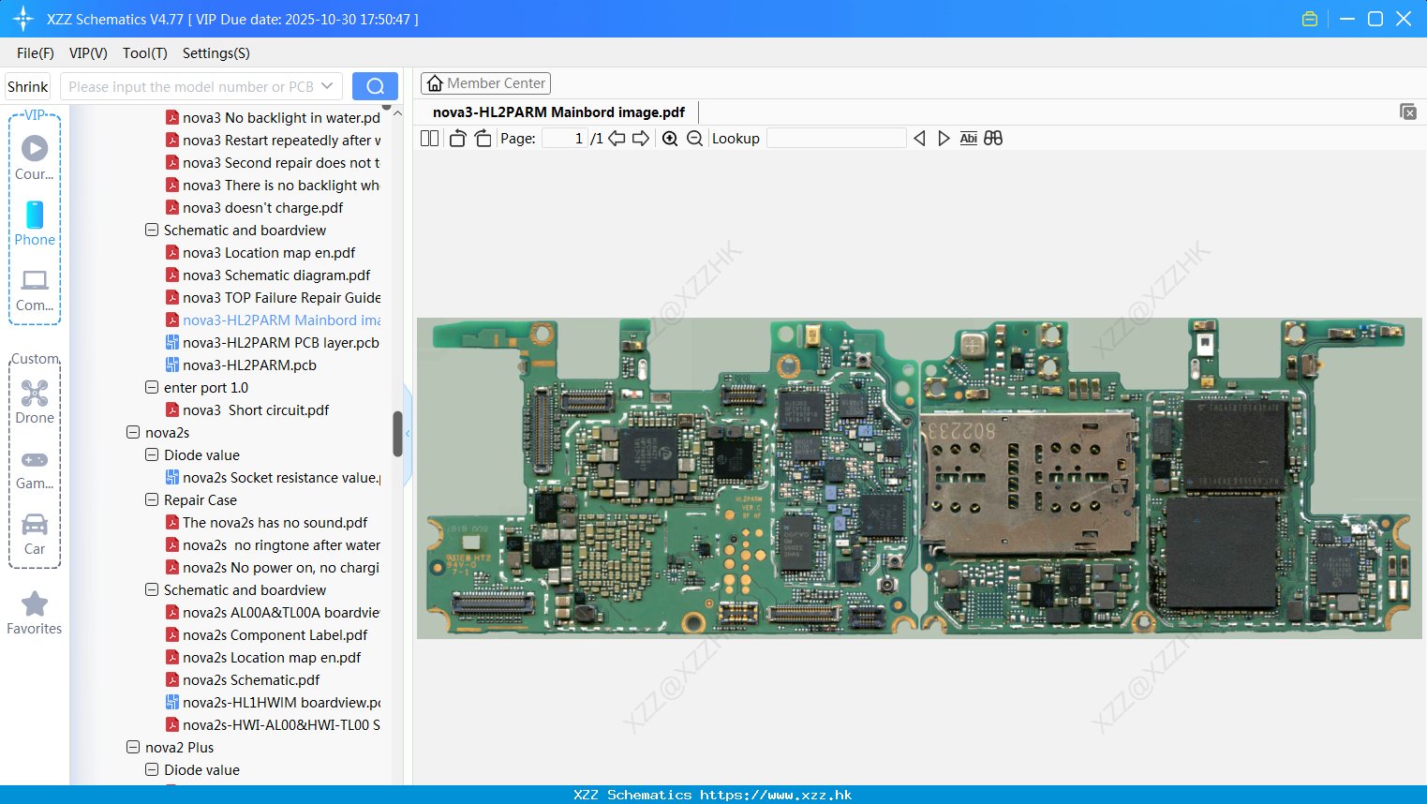Click the panel collapse handle
This screenshot has width=1427, height=804.
pyautogui.click(x=408, y=434)
